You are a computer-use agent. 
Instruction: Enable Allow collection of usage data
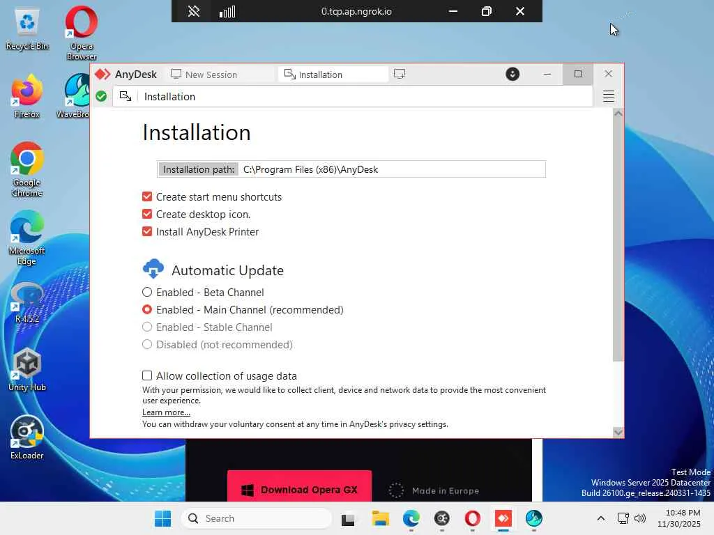[146, 375]
